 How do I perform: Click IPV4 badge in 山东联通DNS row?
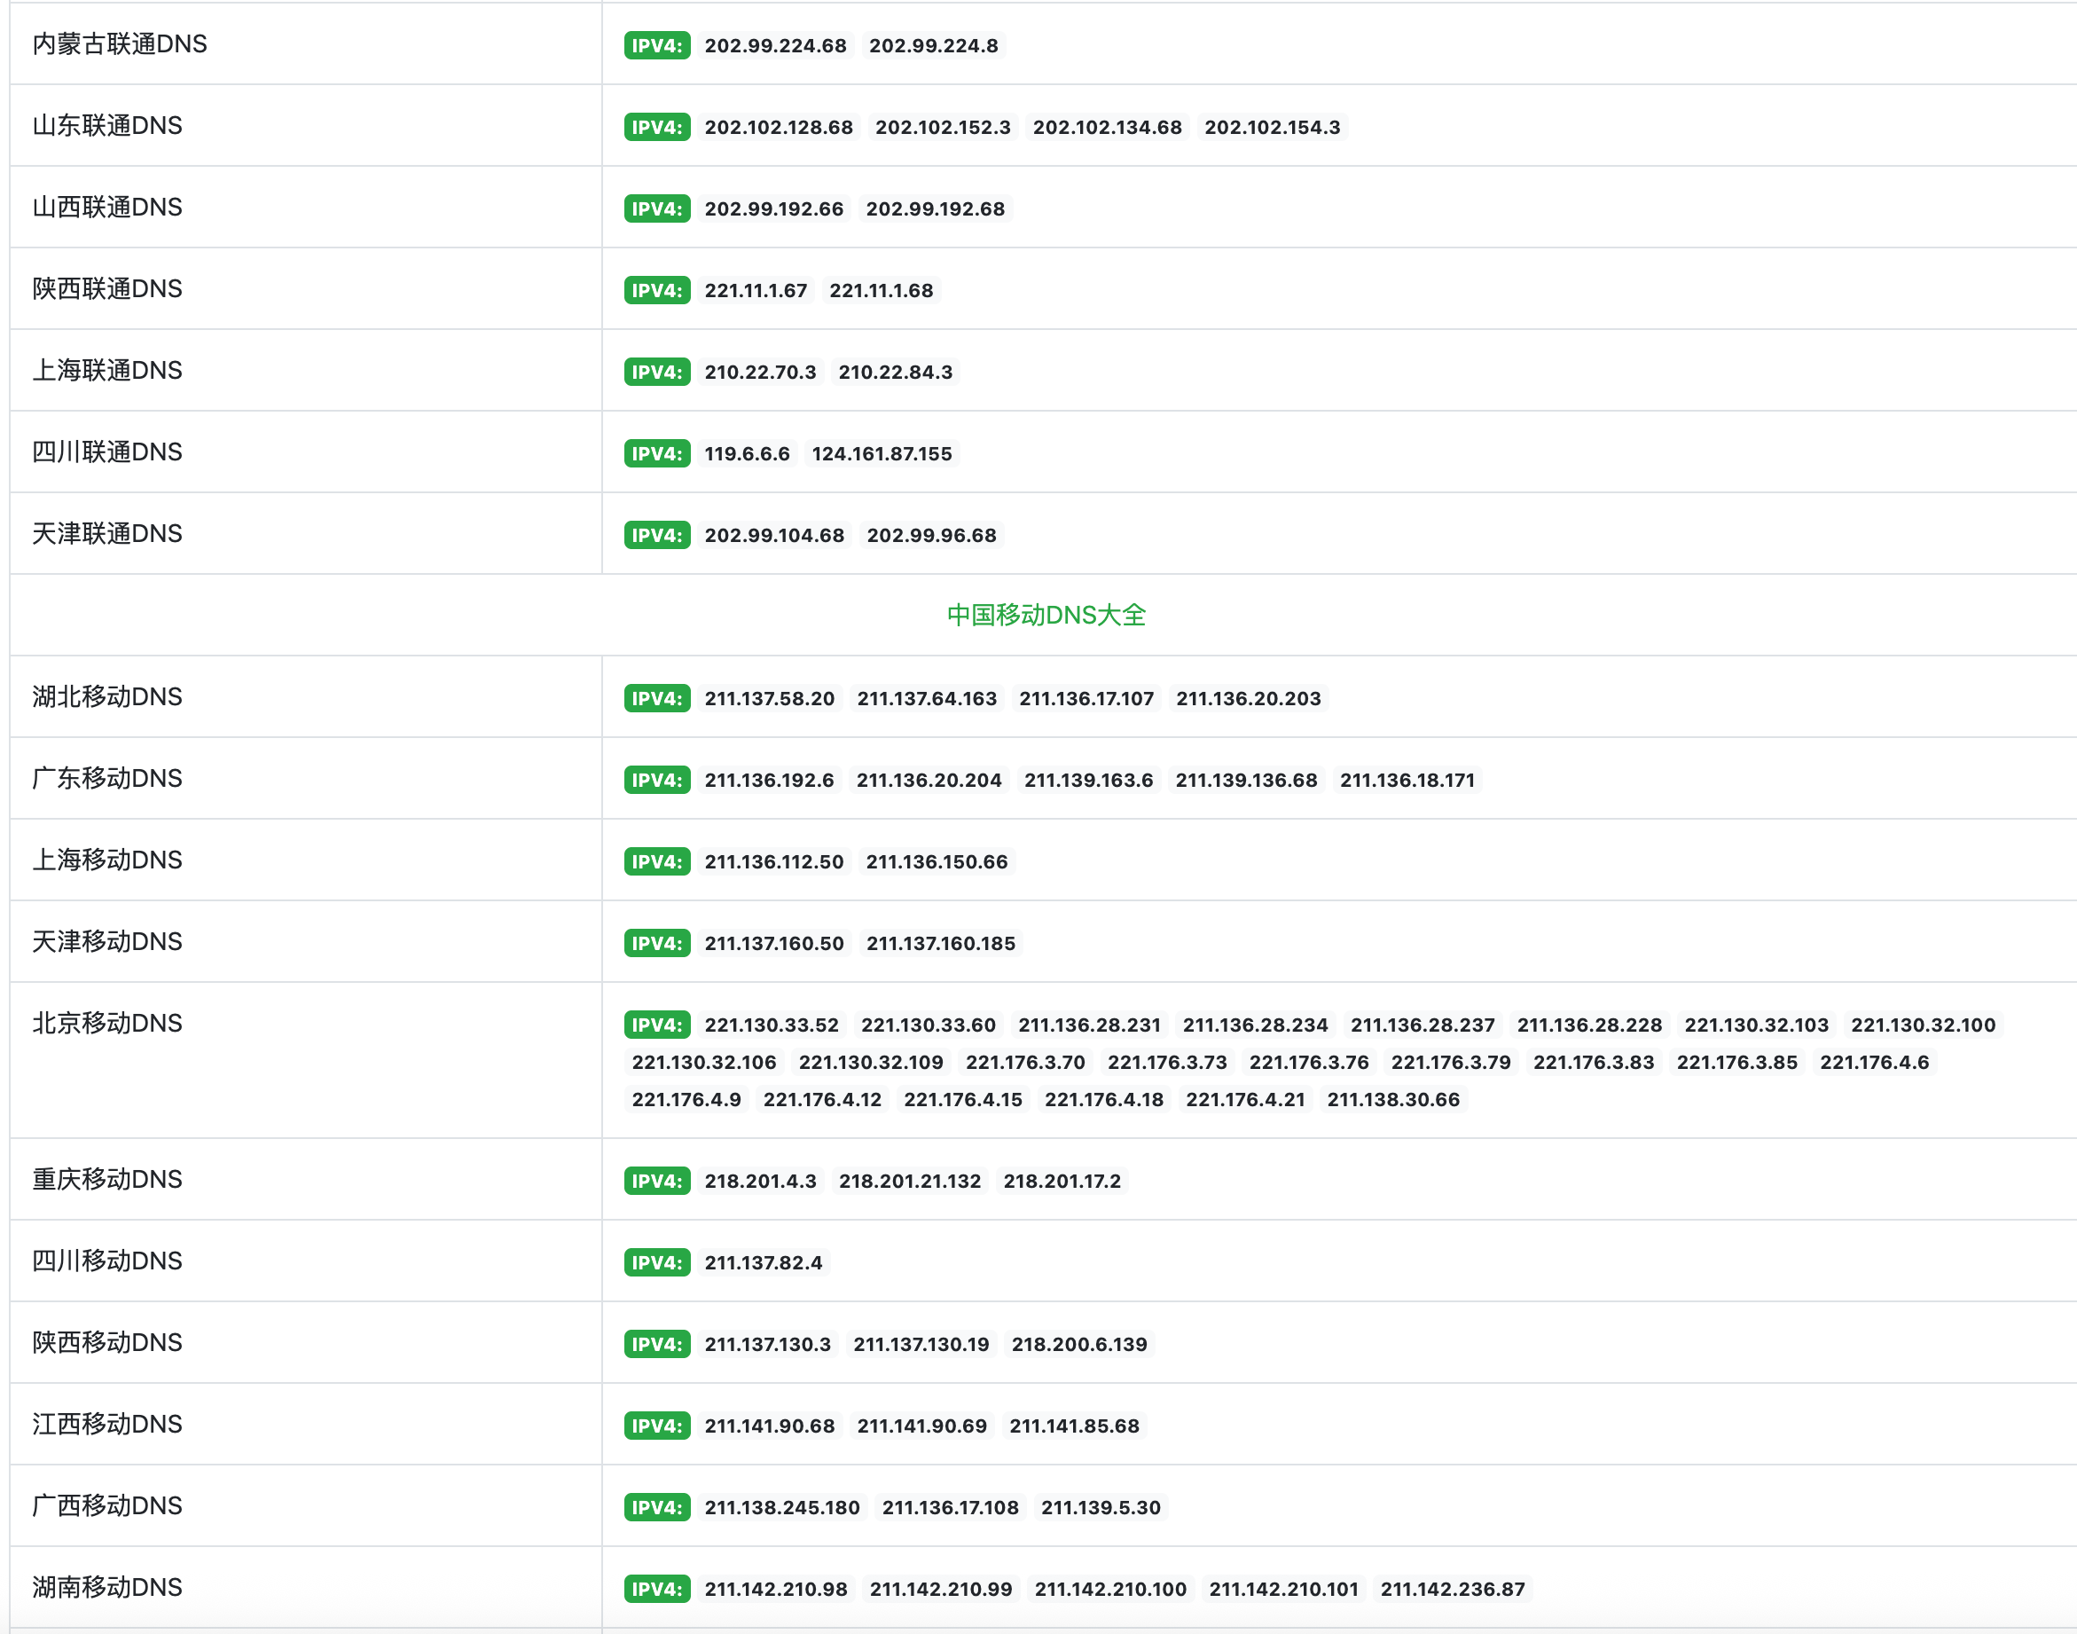tap(657, 127)
